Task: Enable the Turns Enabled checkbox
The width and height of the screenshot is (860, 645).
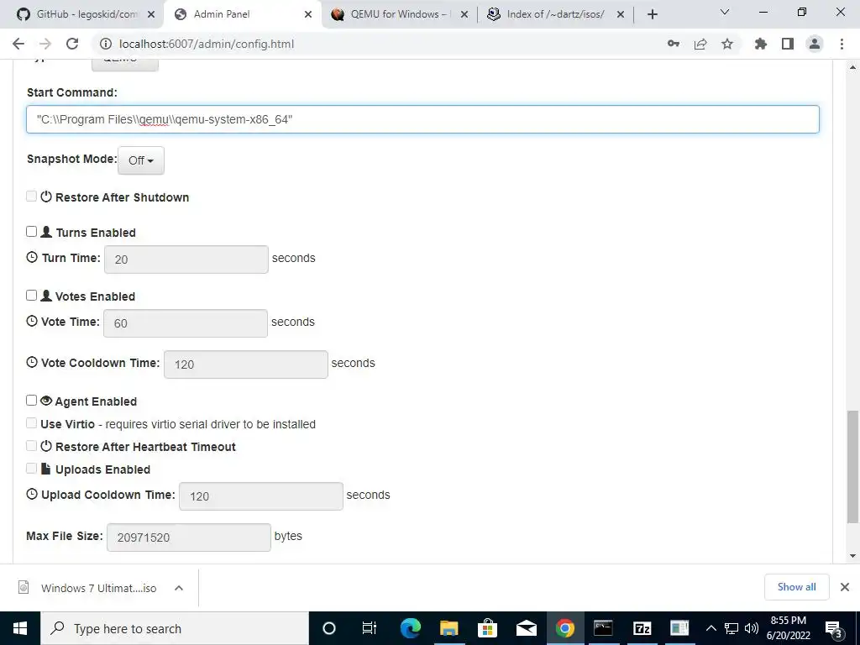Action: [x=31, y=232]
